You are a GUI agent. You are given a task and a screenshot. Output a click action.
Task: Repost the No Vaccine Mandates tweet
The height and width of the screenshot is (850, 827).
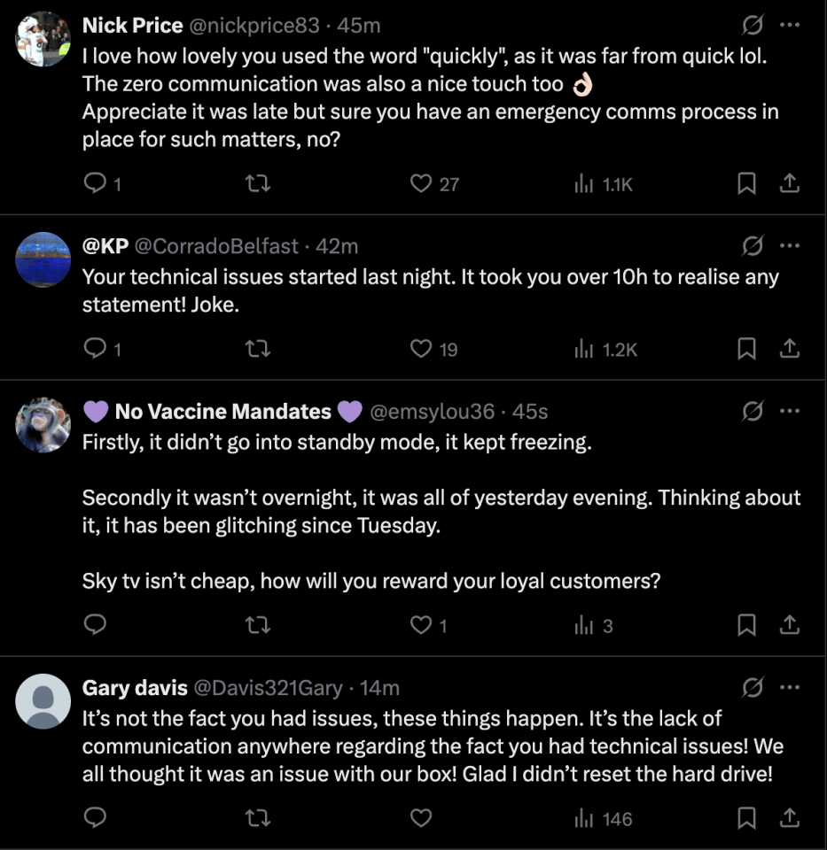(258, 625)
